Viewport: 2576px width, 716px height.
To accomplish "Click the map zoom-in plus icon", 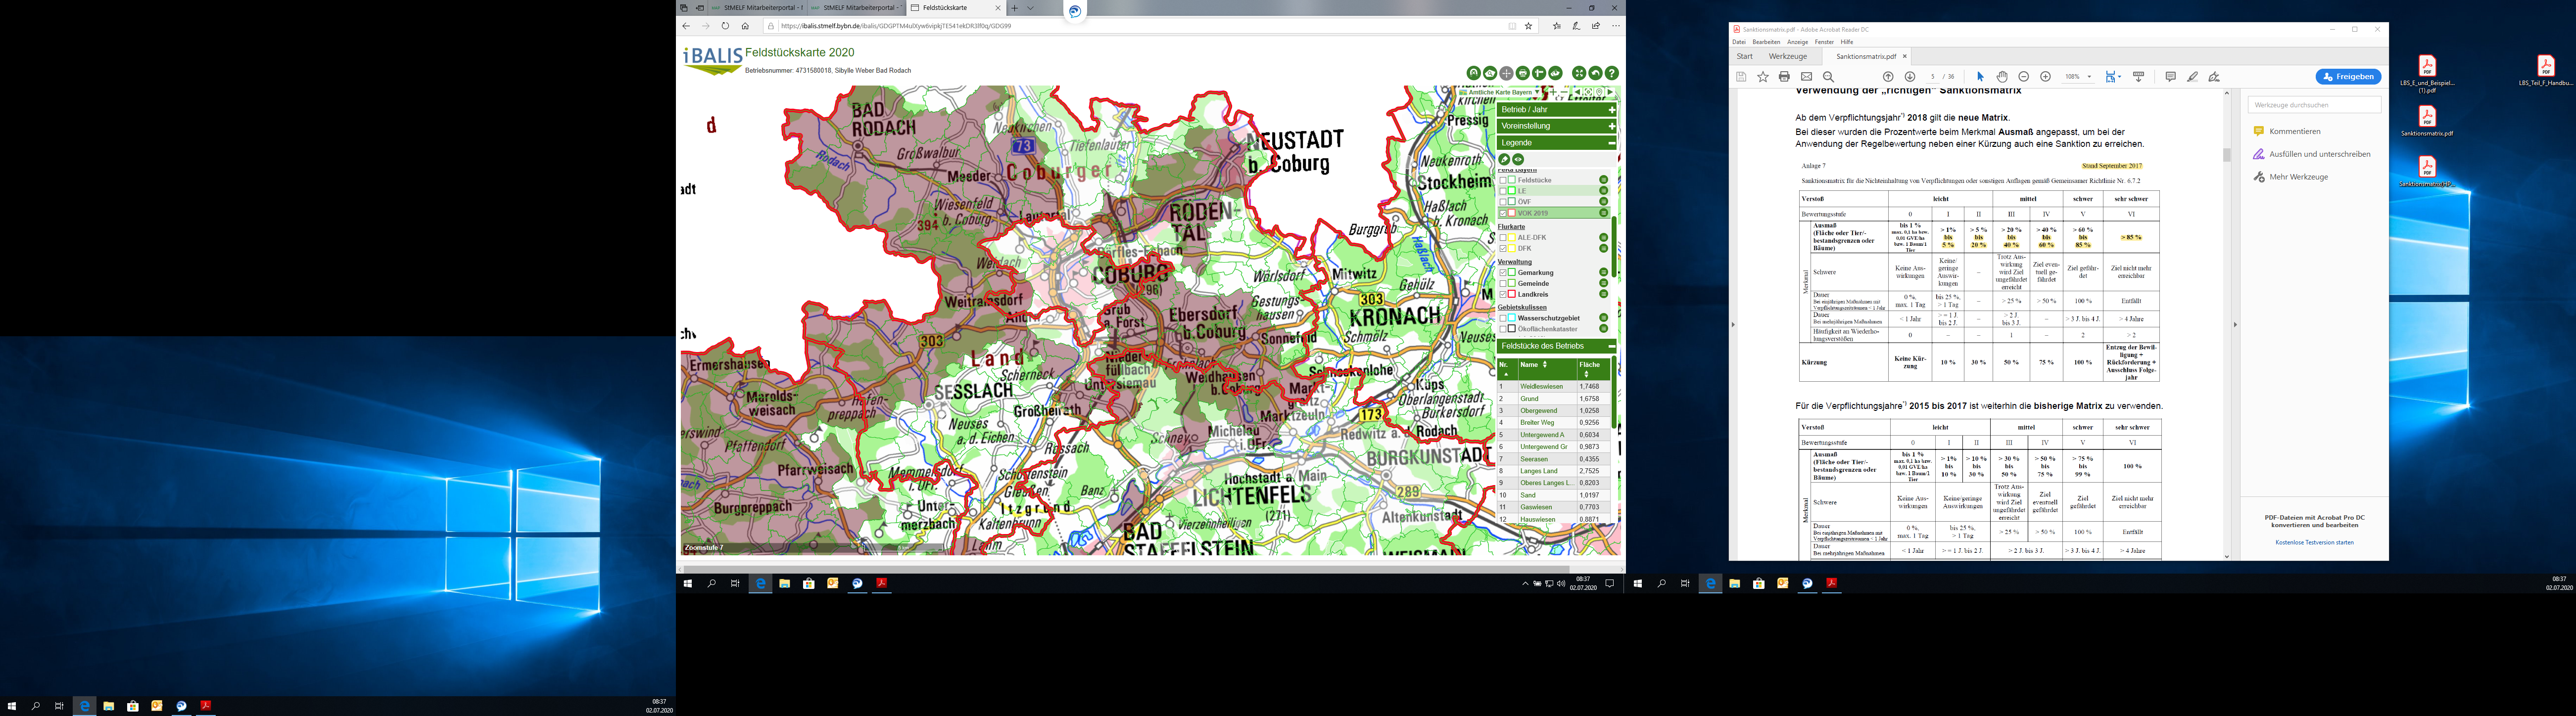I will point(1553,92).
